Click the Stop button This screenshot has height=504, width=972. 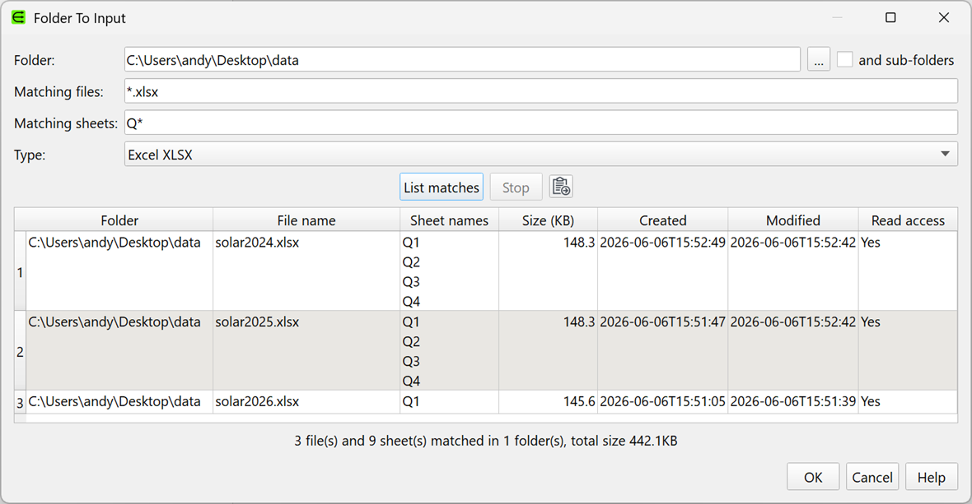(x=516, y=187)
